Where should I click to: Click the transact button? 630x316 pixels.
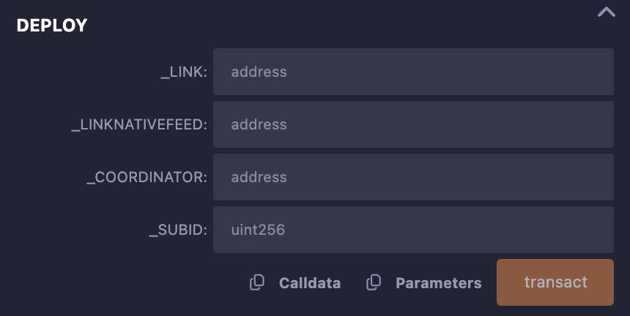555,282
